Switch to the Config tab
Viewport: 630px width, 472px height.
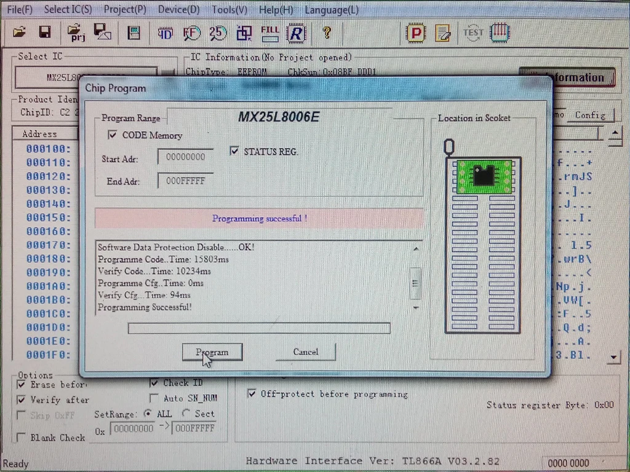coord(590,115)
